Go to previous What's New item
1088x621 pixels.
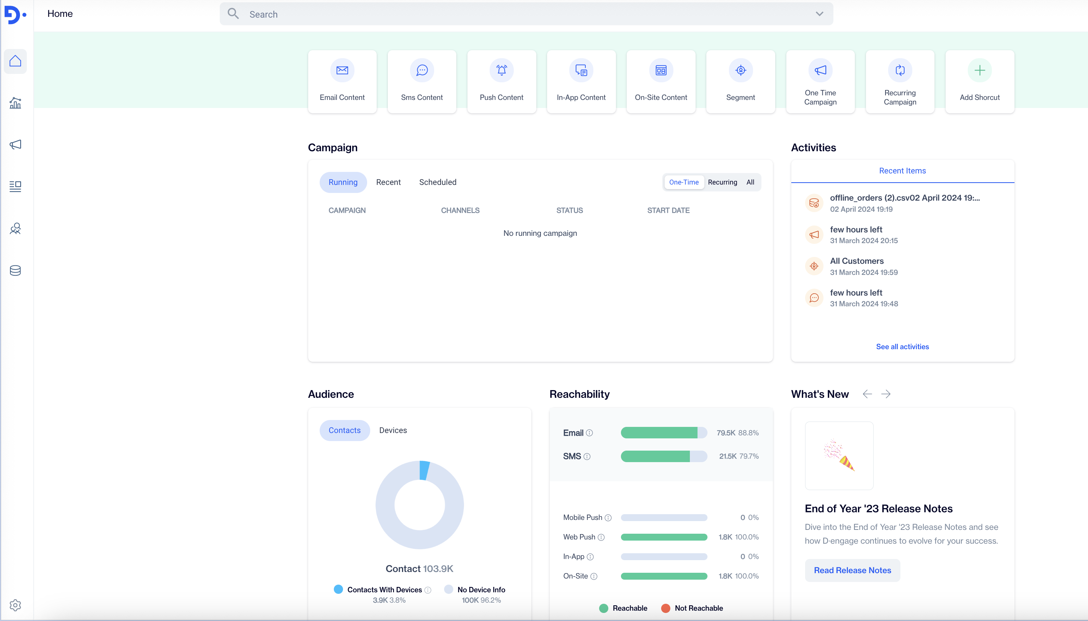[x=867, y=394]
